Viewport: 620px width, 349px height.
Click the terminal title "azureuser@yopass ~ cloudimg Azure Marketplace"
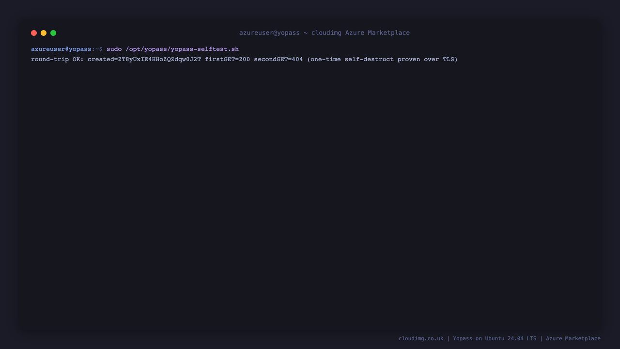click(325, 33)
